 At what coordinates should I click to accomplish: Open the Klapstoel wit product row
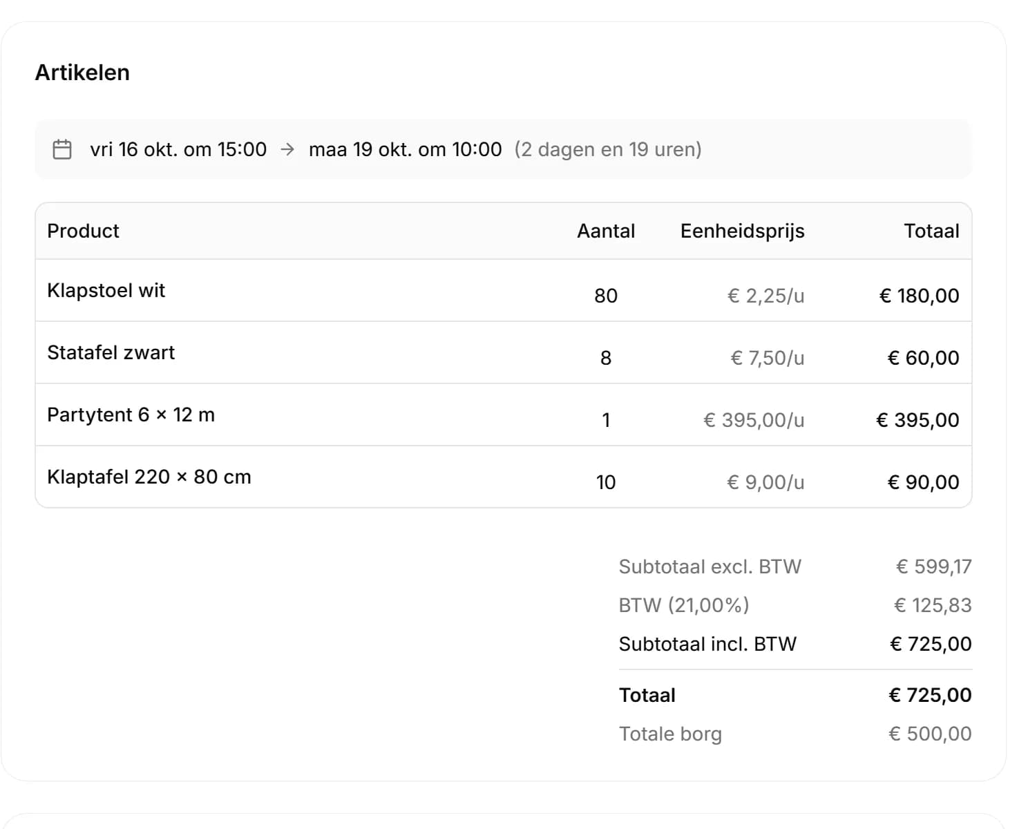tap(504, 291)
